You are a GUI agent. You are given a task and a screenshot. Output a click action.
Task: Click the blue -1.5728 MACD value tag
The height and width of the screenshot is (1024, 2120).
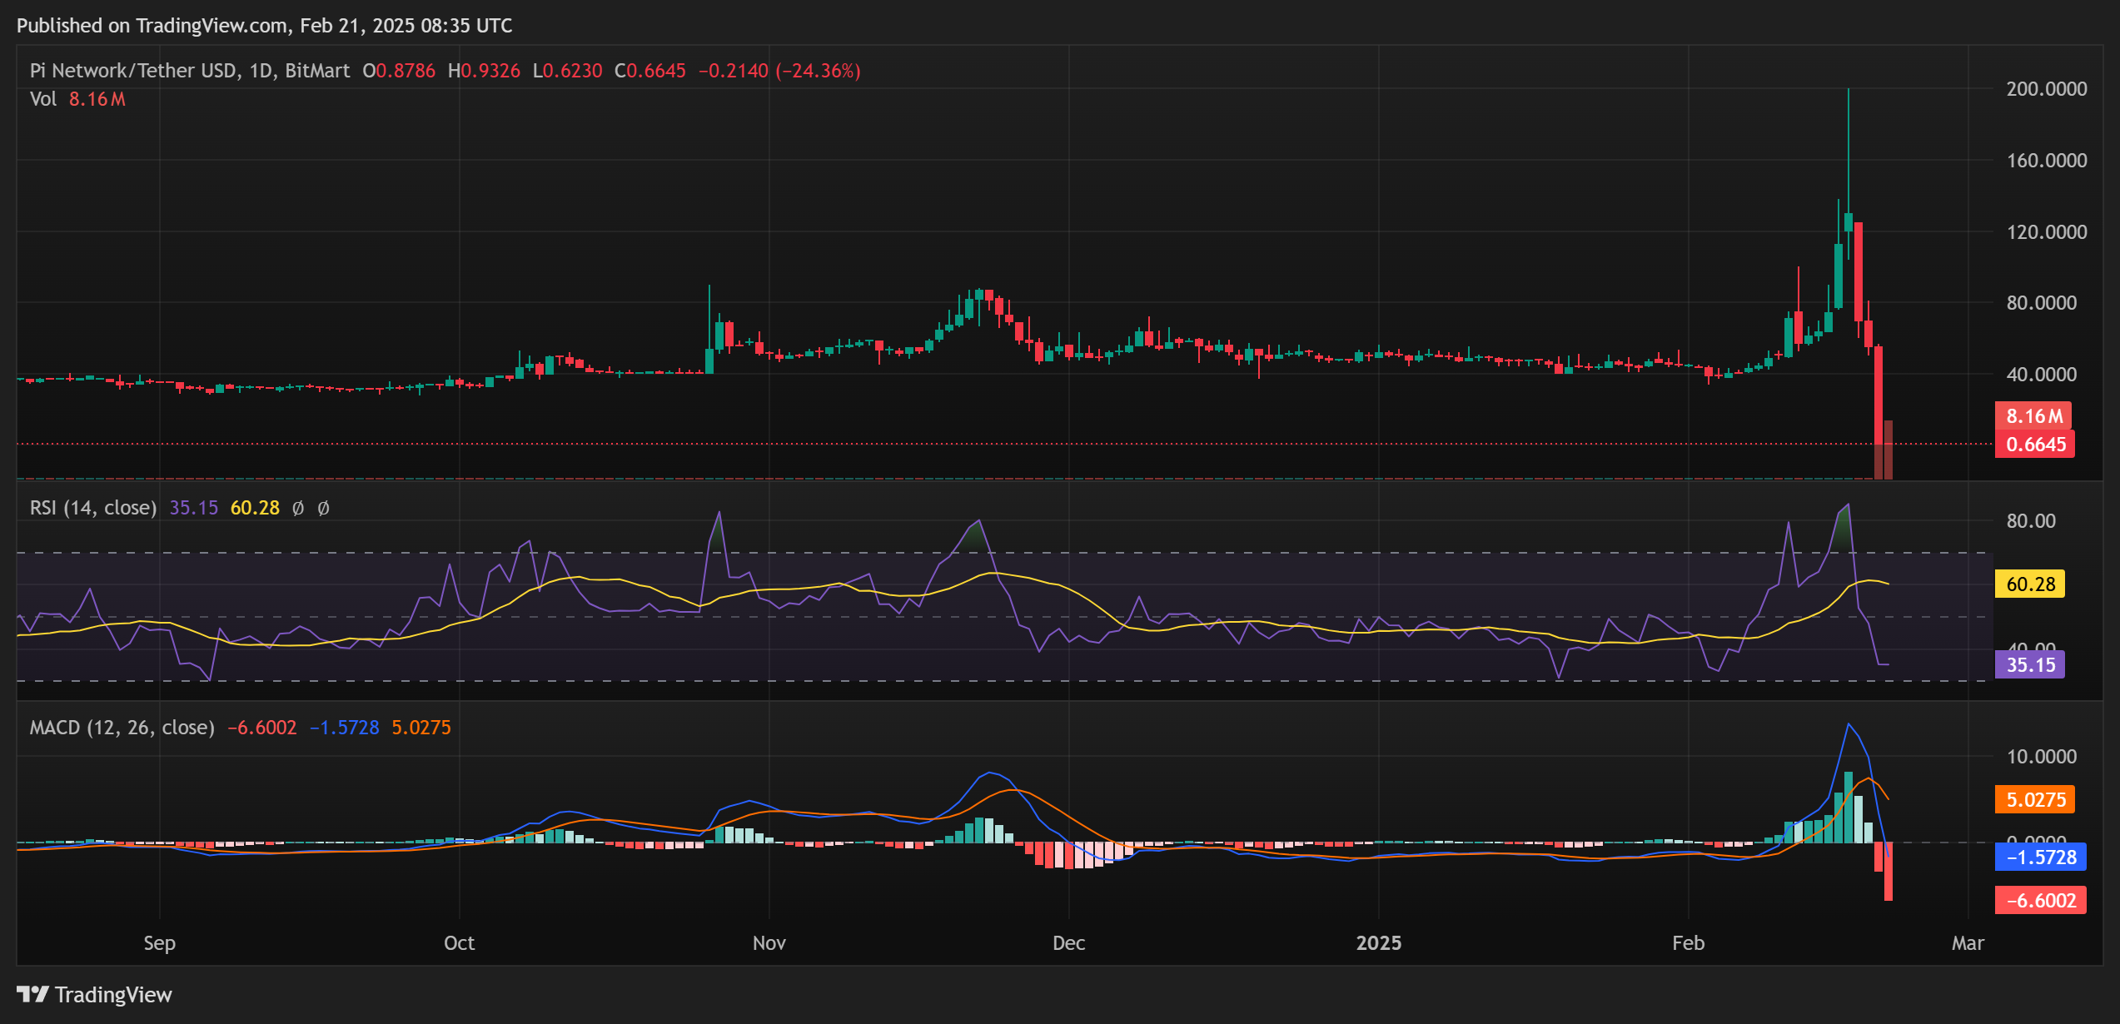point(2040,857)
